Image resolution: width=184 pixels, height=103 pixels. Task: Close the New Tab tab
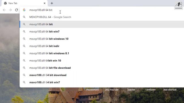tap(45, 3)
